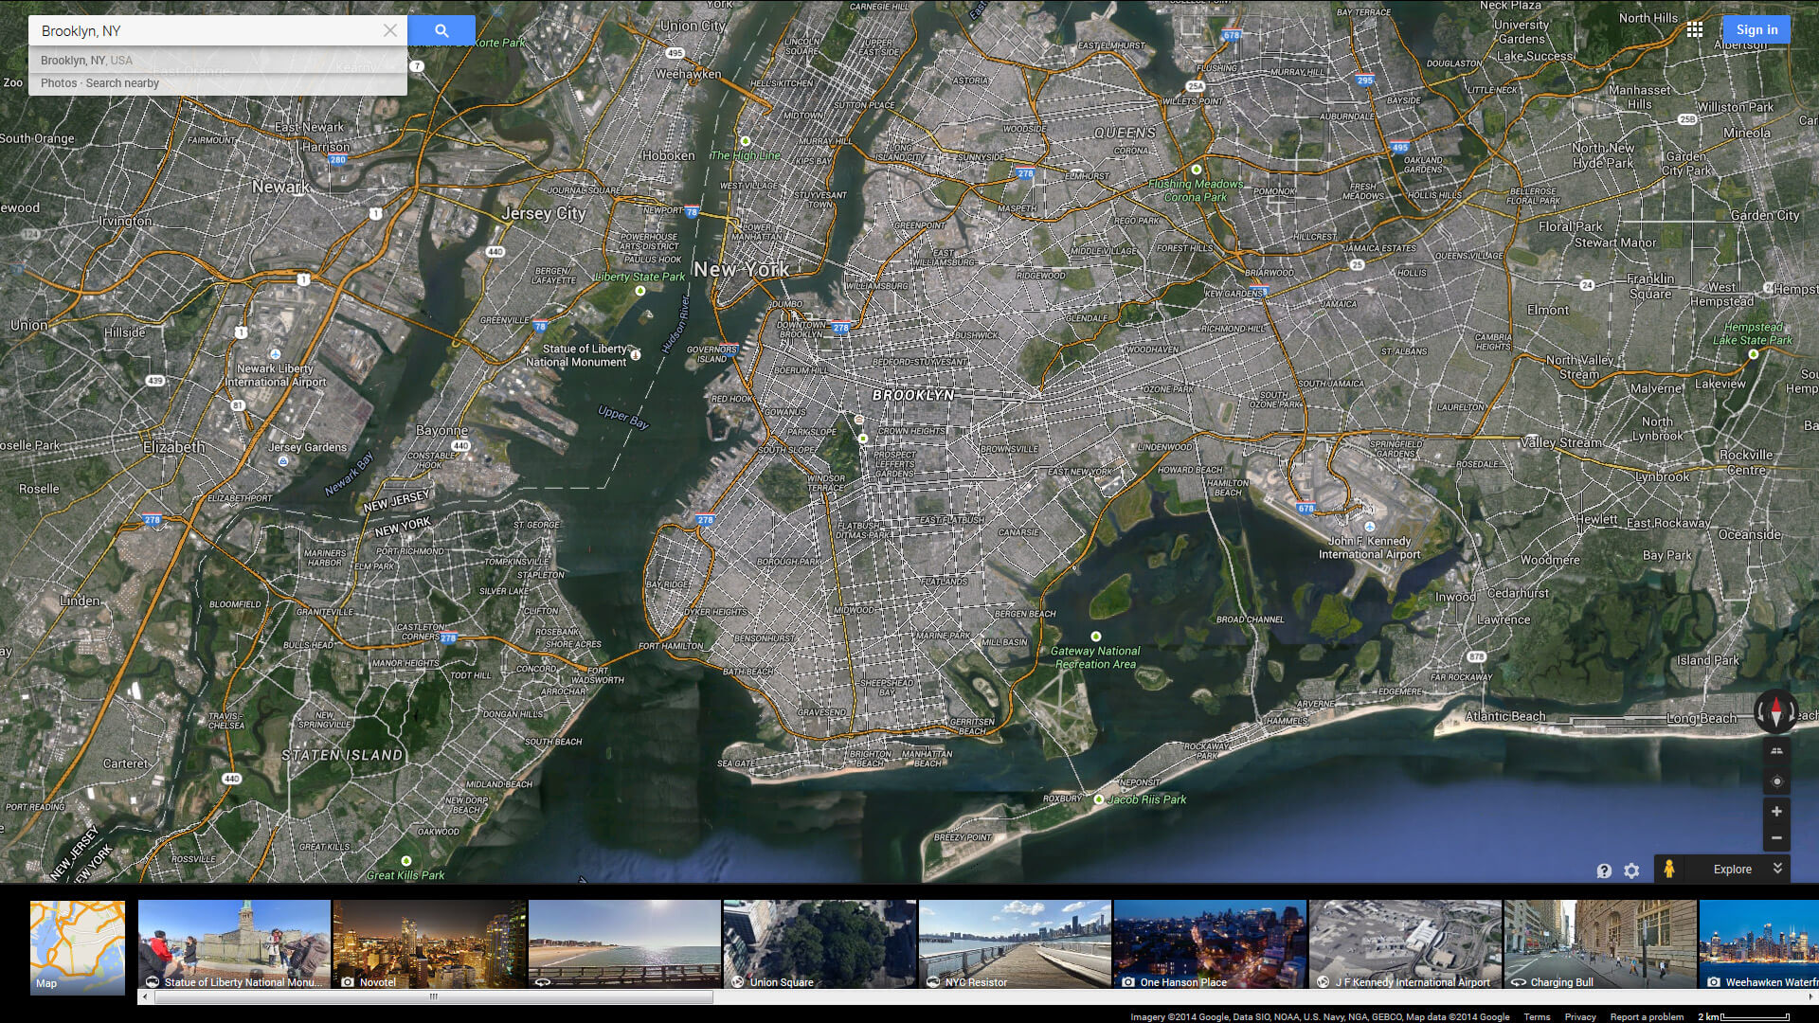Collapse the Explore panel with the double chevron
Image resolution: width=1819 pixels, height=1023 pixels.
pos(1777,869)
